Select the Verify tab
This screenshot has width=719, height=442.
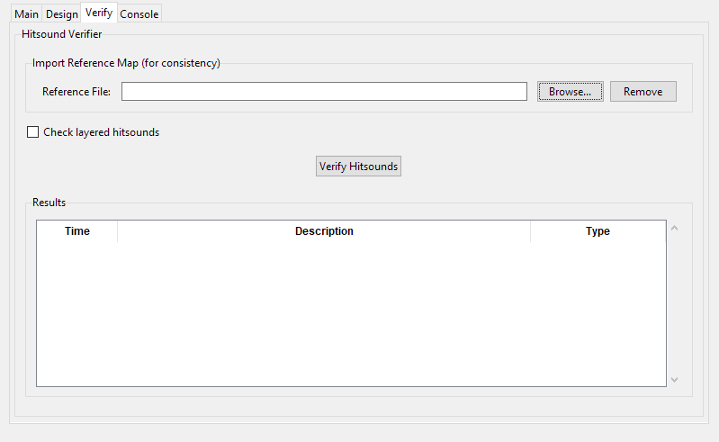(x=99, y=13)
